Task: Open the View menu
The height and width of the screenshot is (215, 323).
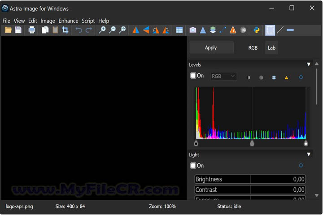Action: [x=19, y=21]
